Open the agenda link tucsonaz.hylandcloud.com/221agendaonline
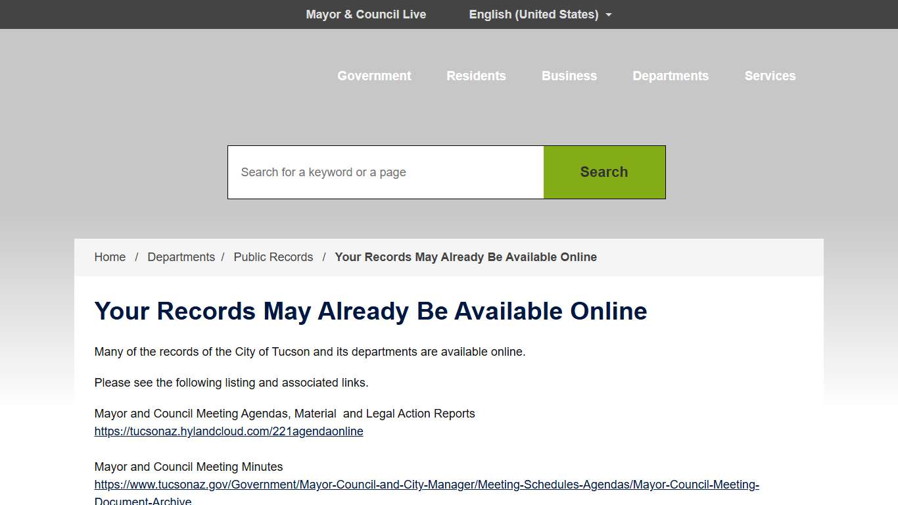Viewport: 898px width, 505px height. (229, 431)
